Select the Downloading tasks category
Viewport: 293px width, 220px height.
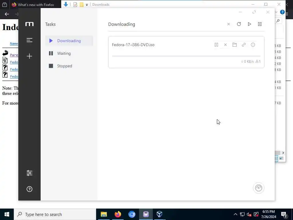pos(69,41)
